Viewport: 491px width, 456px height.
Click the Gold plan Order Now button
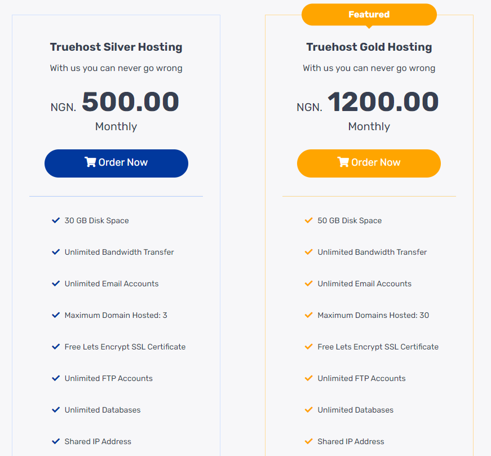[x=369, y=163]
